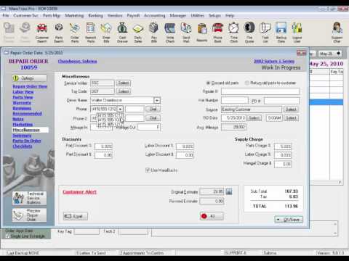
Task: Open the Support Chat
Action: coord(337,33)
